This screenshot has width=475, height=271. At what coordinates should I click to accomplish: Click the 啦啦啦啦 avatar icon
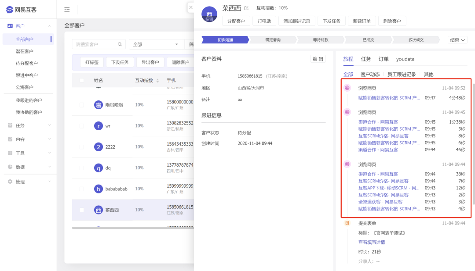(x=98, y=105)
